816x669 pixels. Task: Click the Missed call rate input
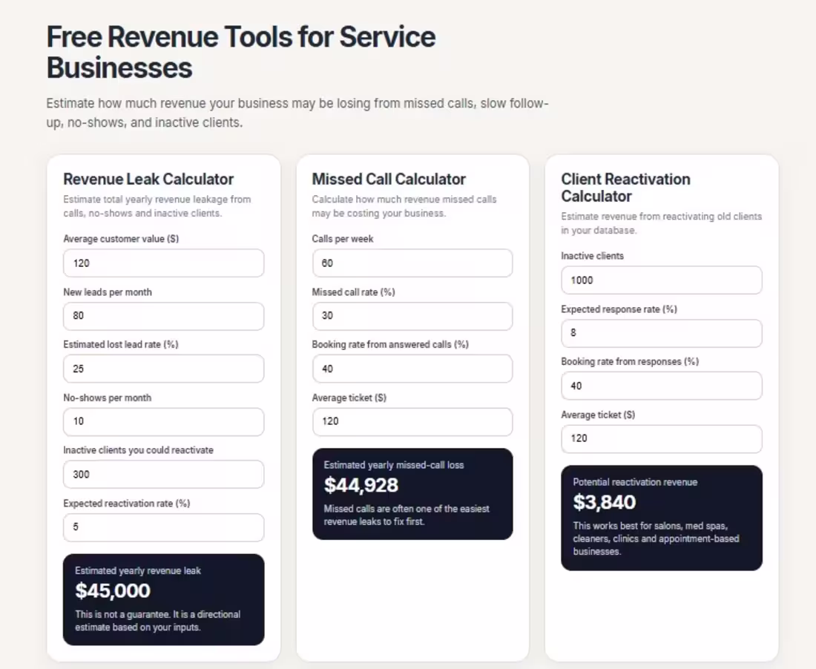coord(412,316)
